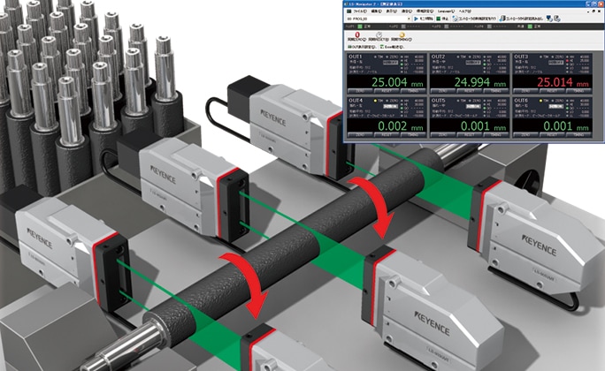Viewport: 605px width, 371px height.
Task: Toggle the ZERO indicator on OUT1
Action: point(392,57)
